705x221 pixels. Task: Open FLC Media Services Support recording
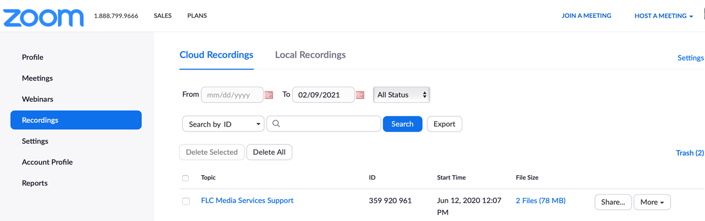click(x=247, y=201)
